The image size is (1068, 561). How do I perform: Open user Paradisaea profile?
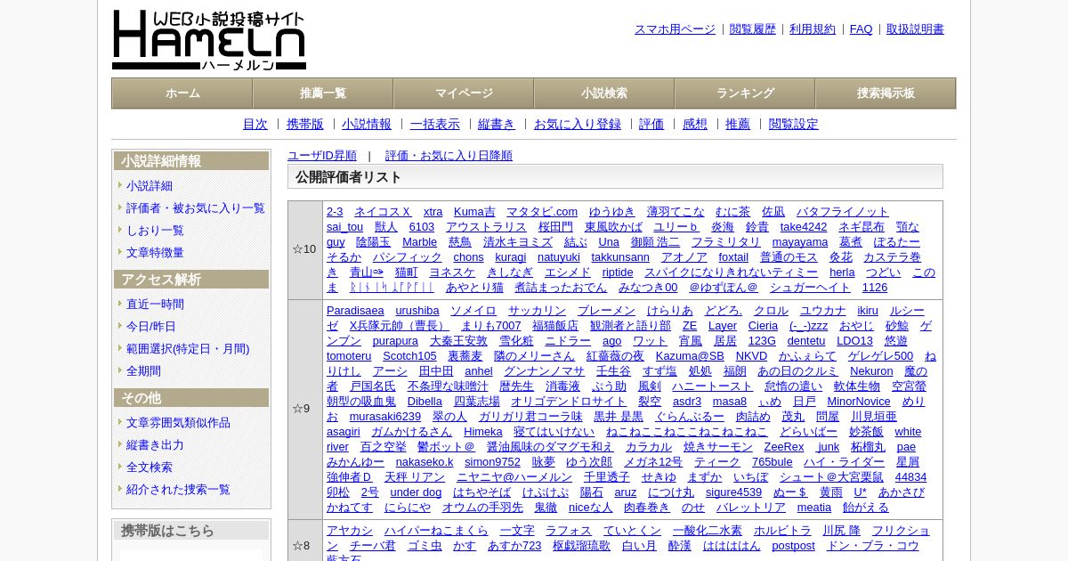[355, 311]
